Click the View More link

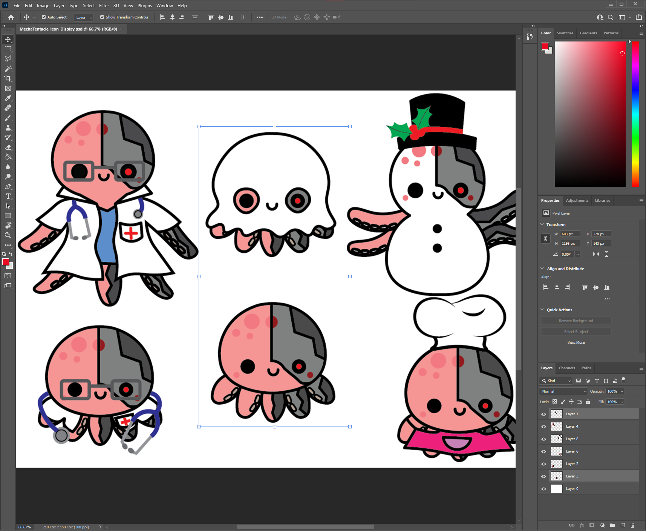(576, 342)
